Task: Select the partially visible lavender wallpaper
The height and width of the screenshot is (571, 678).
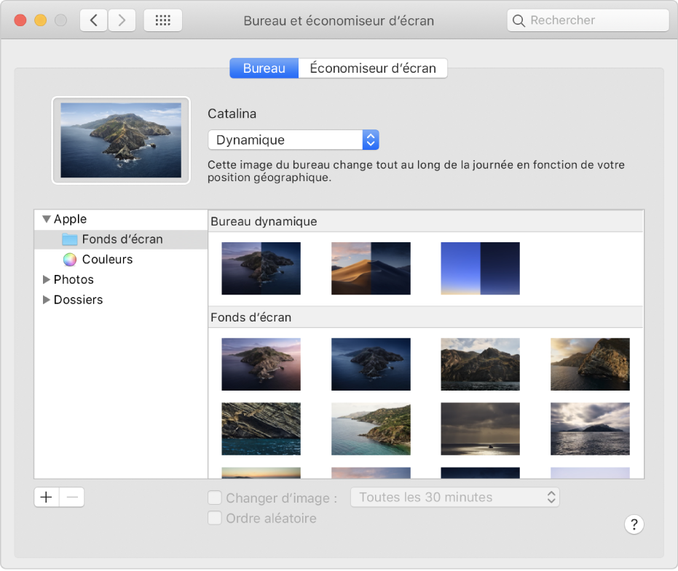Action: 590,473
